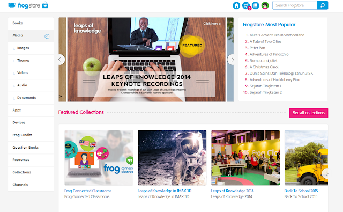Open the Frog Credits category
The image size is (343, 212).
[31, 135]
